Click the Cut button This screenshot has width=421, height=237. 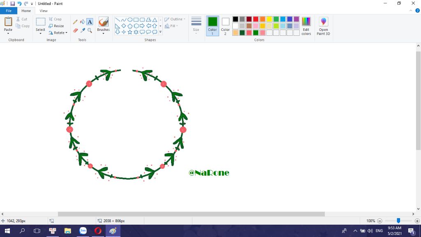pyautogui.click(x=22, y=19)
